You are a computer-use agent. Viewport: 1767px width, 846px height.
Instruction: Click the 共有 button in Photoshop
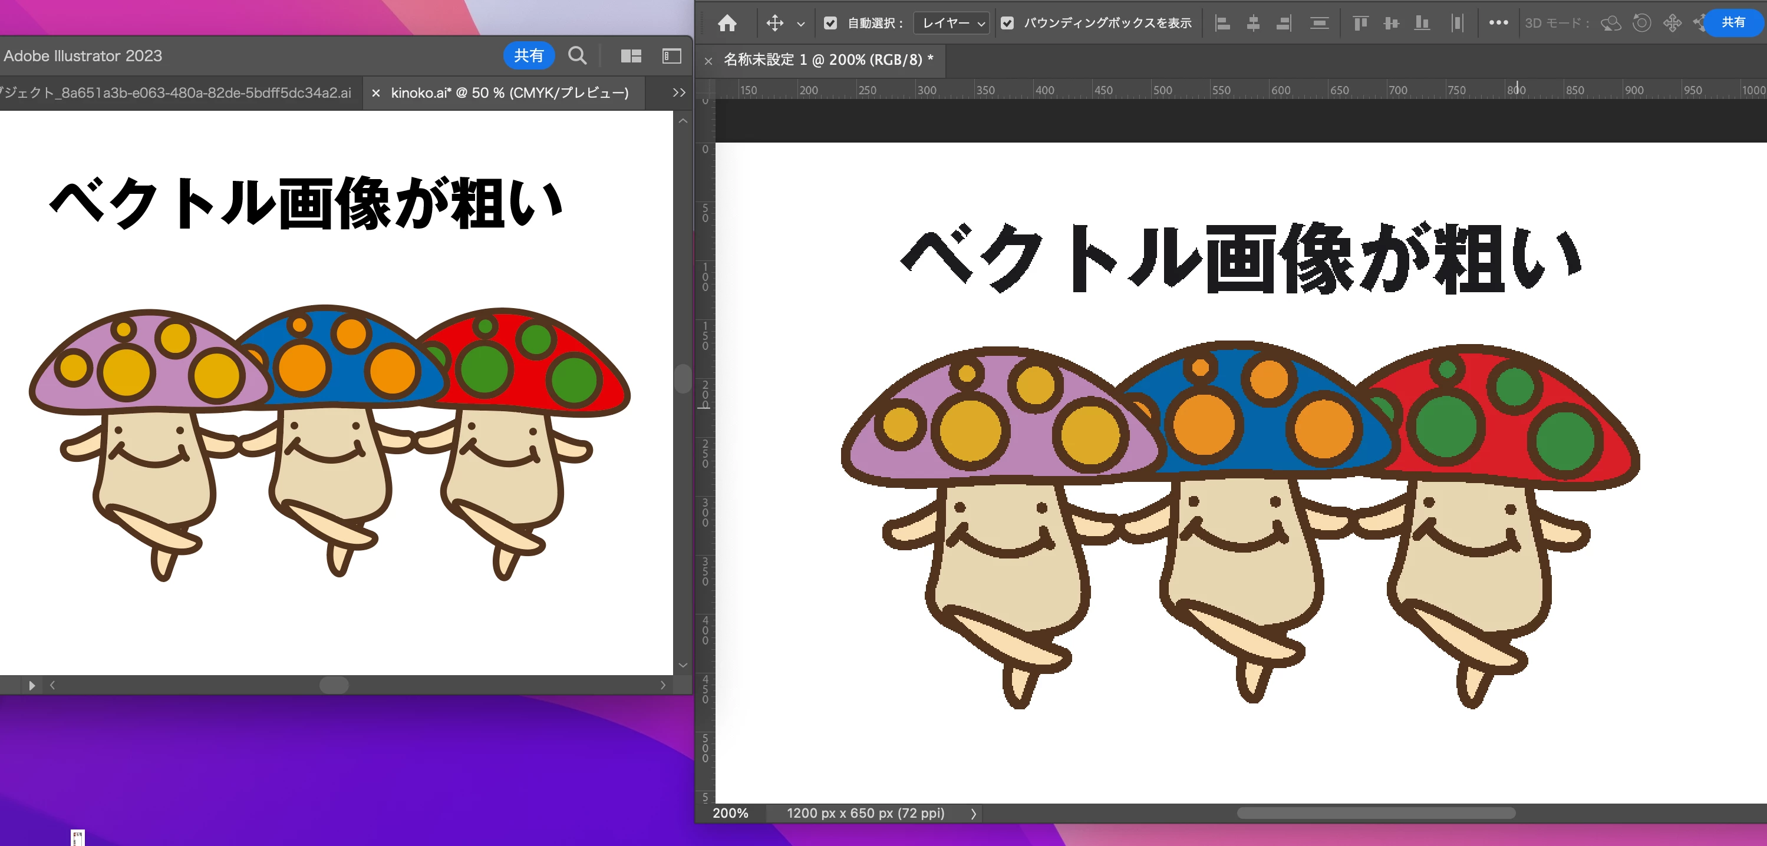[1733, 22]
